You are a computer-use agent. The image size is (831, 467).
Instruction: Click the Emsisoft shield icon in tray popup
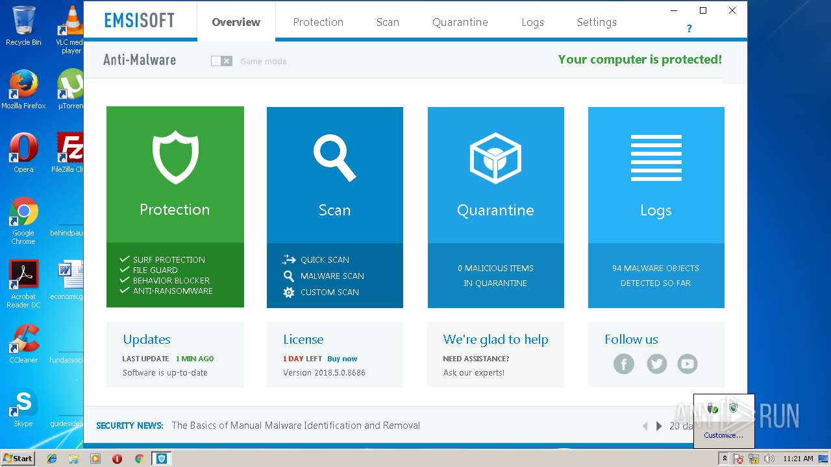734,408
